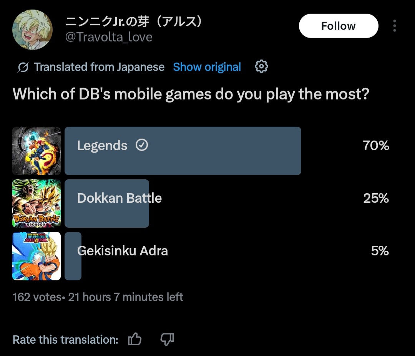
Task: Click the thumbs down translation rating icon
Action: [167, 339]
